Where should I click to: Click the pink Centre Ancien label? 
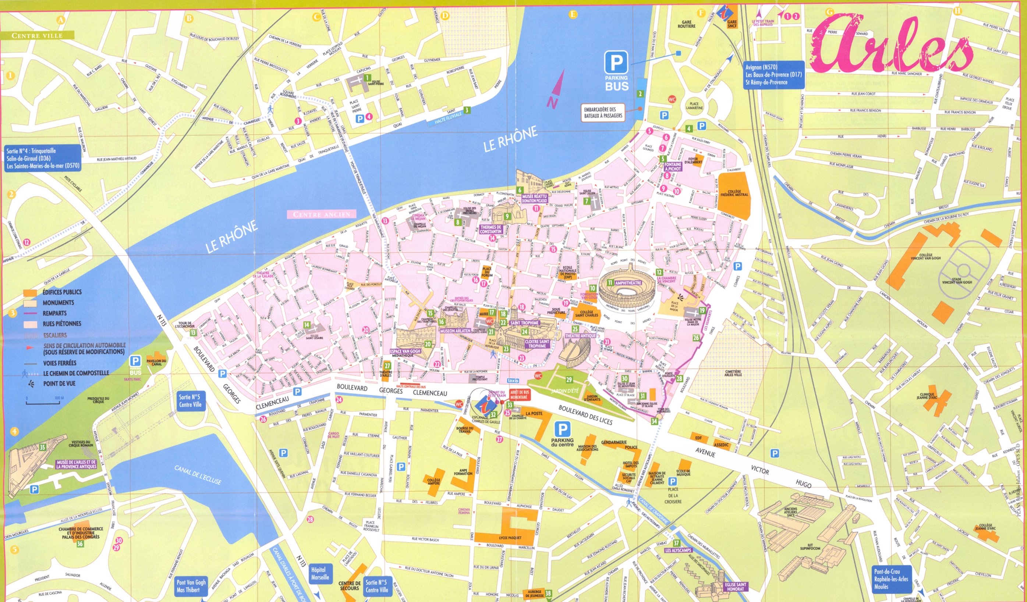tap(322, 214)
